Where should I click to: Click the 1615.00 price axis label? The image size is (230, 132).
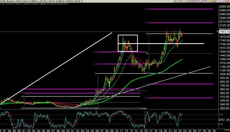tap(224, 48)
